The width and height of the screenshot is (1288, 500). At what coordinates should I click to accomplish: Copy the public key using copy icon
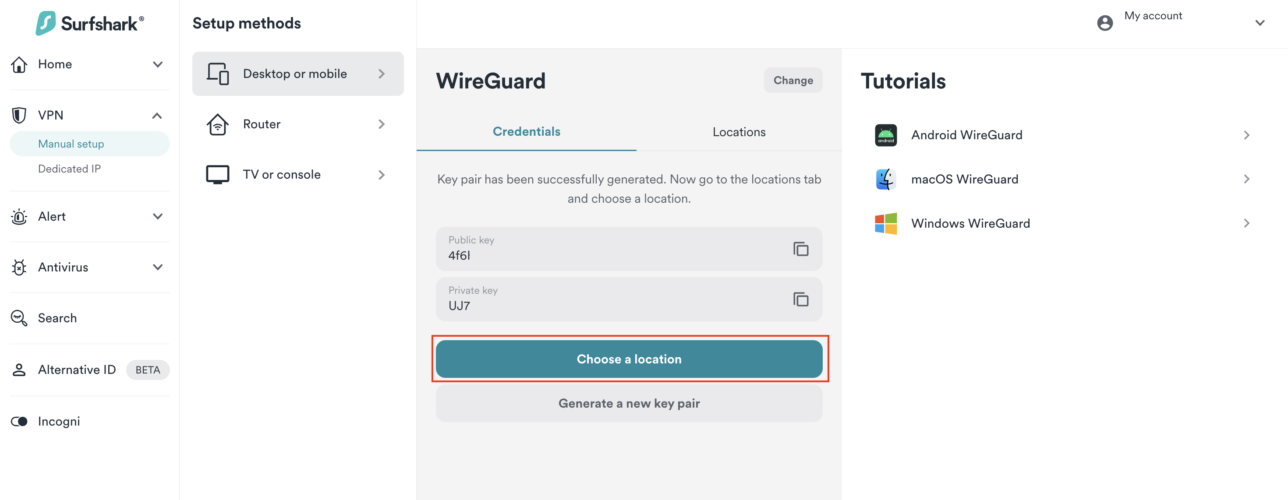[800, 249]
